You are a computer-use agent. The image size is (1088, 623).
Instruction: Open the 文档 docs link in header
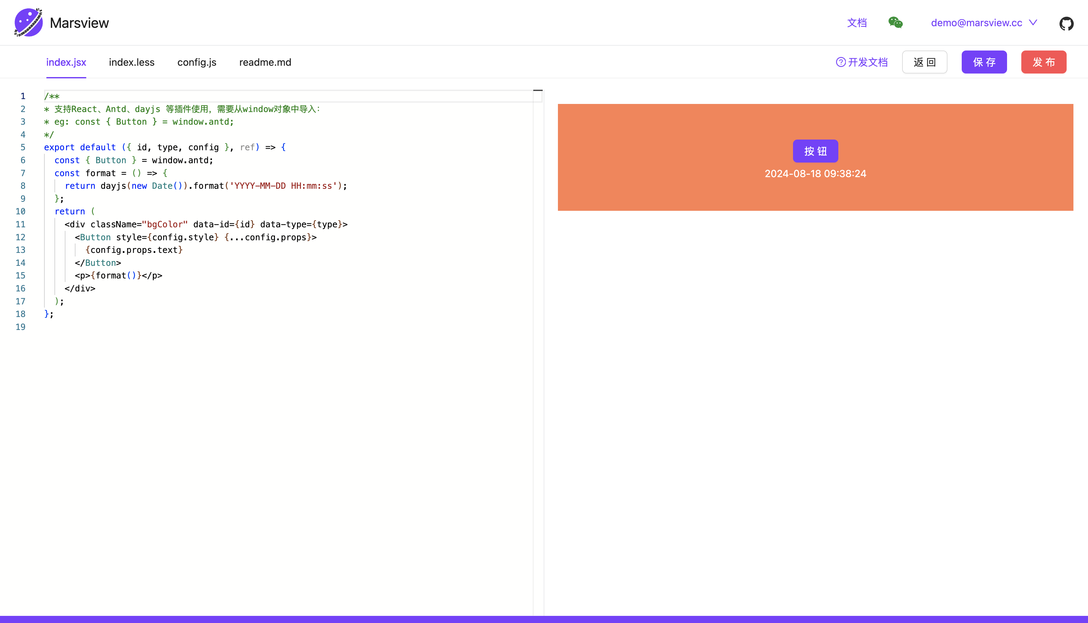coord(856,23)
